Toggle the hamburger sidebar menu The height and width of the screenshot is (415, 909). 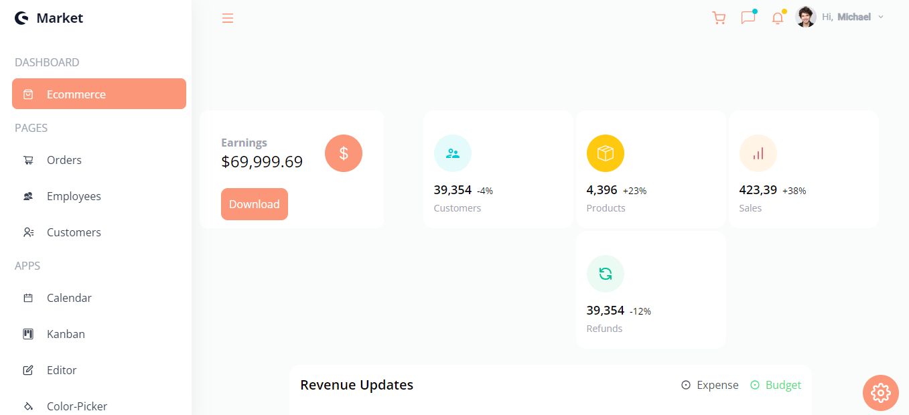coord(228,18)
